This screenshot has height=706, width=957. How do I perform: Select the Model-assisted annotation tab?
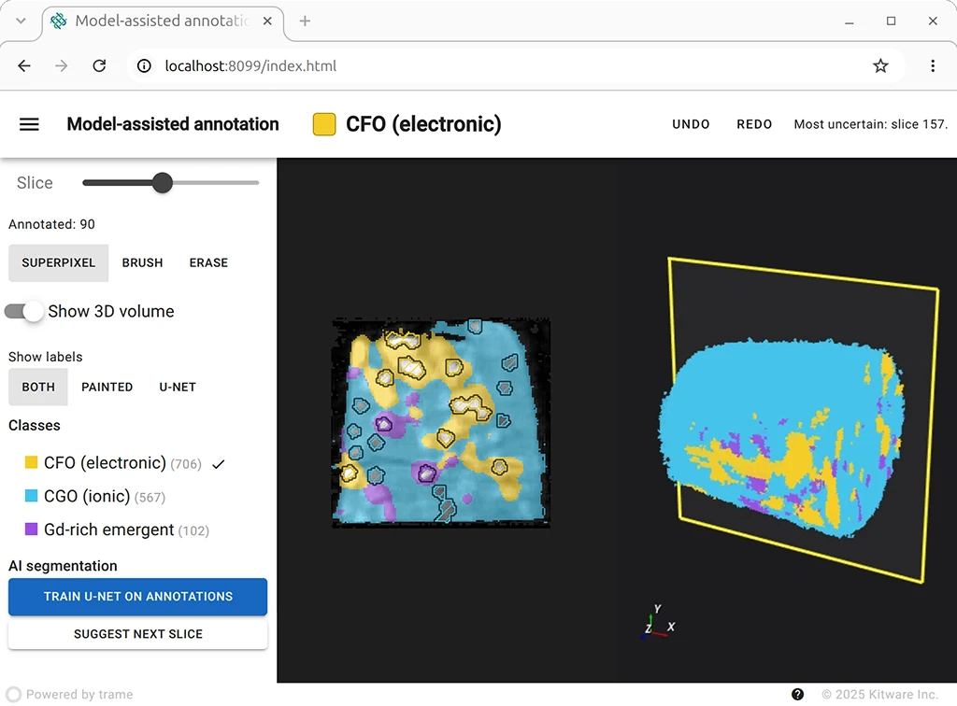[163, 21]
